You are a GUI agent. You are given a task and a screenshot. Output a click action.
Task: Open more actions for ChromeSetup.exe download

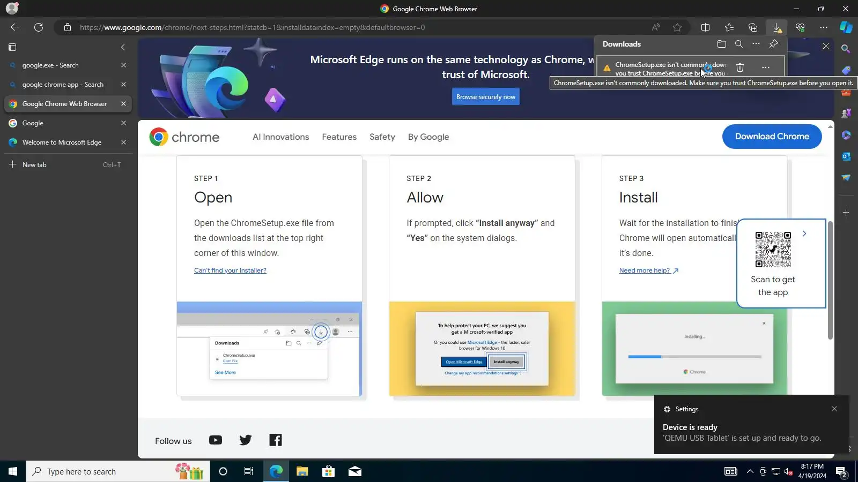click(766, 67)
